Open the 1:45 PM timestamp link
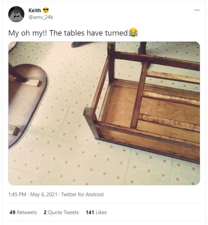The image size is (208, 225). (x=17, y=195)
